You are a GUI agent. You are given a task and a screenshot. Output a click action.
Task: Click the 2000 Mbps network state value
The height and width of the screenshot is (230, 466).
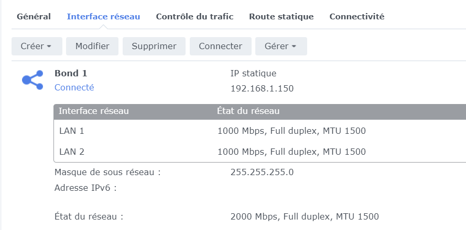coord(305,216)
